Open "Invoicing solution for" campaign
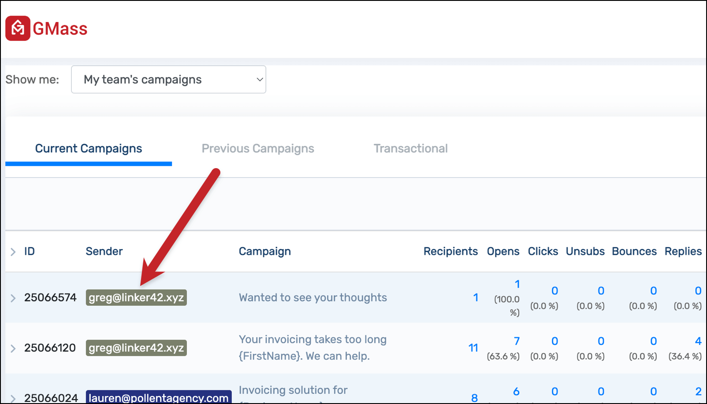Screen dimensions: 707x404 coord(293,390)
